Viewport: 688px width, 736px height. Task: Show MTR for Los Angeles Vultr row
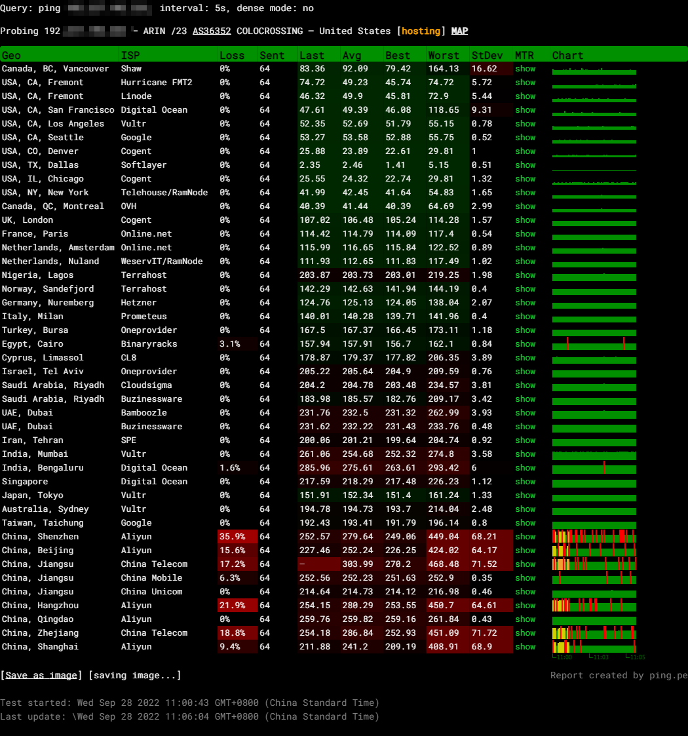pyautogui.click(x=525, y=123)
